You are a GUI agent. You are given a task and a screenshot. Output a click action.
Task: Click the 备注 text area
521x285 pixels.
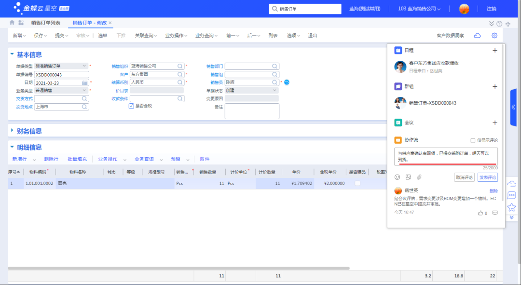point(252,111)
